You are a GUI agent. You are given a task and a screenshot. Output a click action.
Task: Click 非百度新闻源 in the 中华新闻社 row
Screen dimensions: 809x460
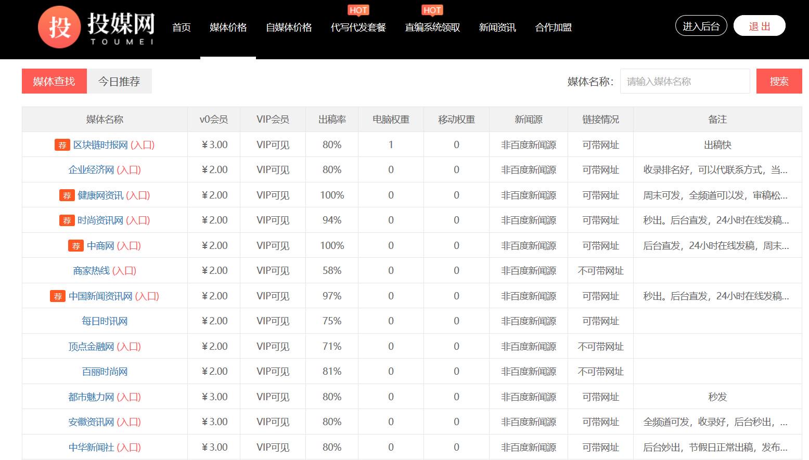point(529,448)
